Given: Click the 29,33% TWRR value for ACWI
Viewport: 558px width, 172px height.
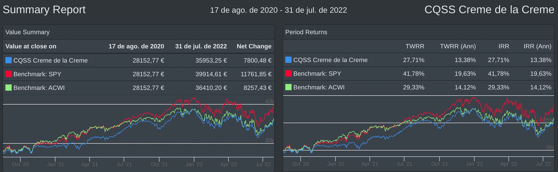Looking at the screenshot, I should click(414, 87).
